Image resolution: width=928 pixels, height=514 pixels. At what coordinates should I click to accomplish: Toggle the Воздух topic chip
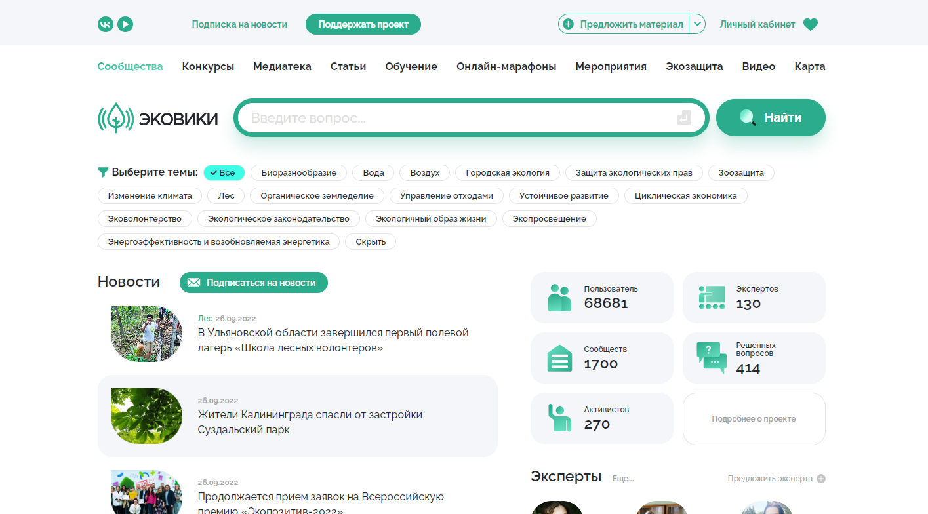coord(425,173)
